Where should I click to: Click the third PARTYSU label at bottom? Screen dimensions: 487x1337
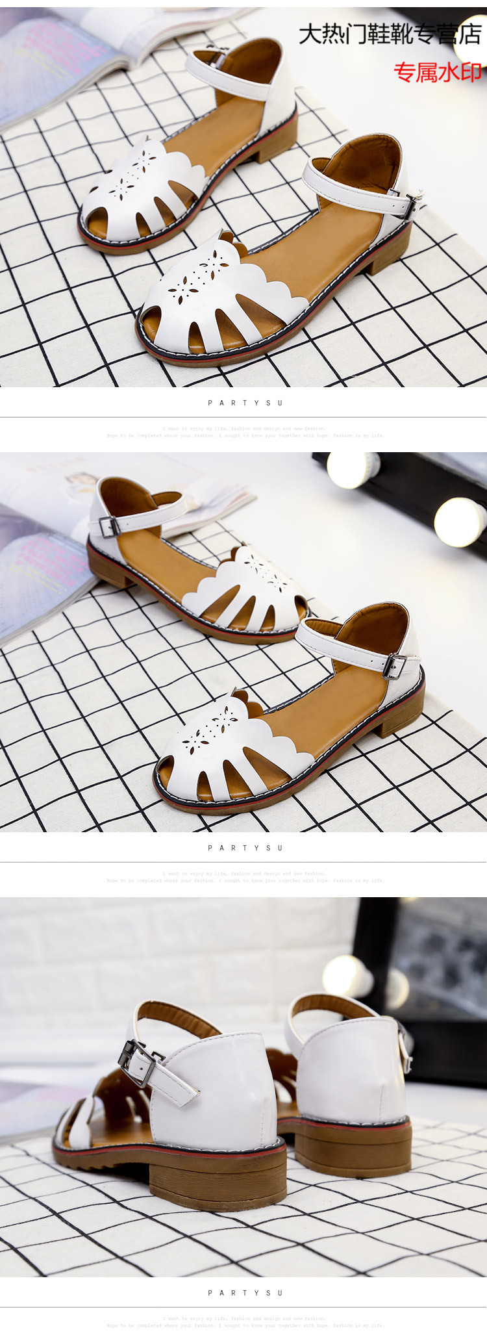[x=245, y=1293]
